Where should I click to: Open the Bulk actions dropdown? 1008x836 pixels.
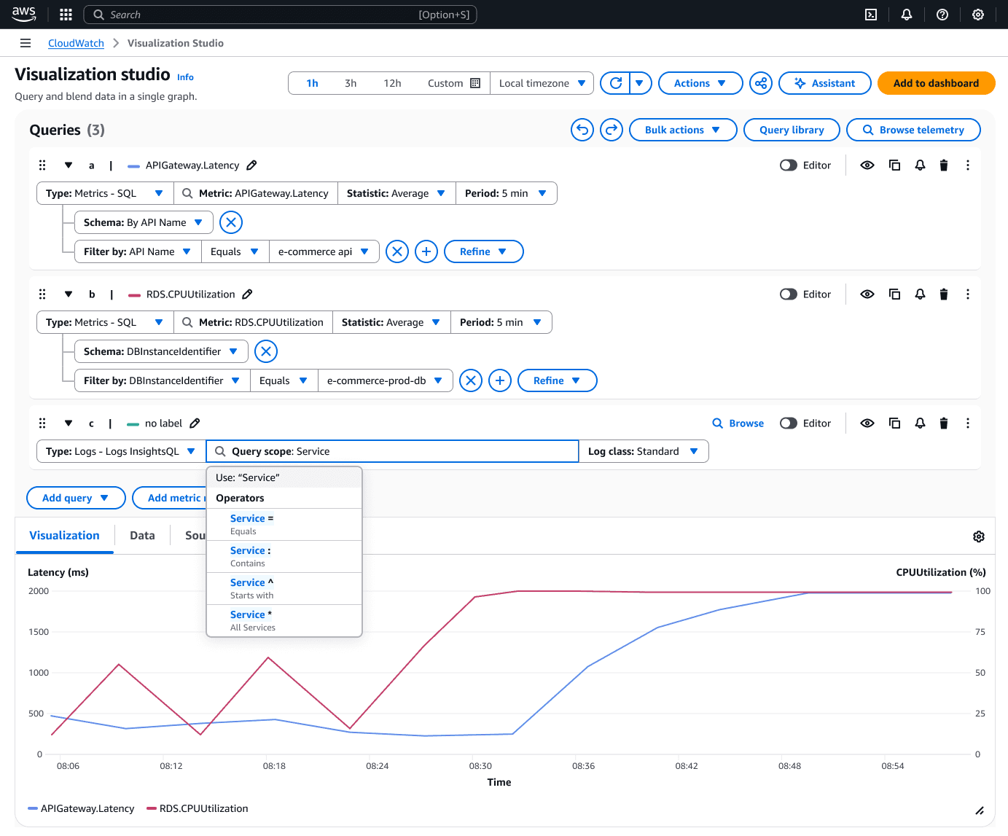pyautogui.click(x=683, y=130)
